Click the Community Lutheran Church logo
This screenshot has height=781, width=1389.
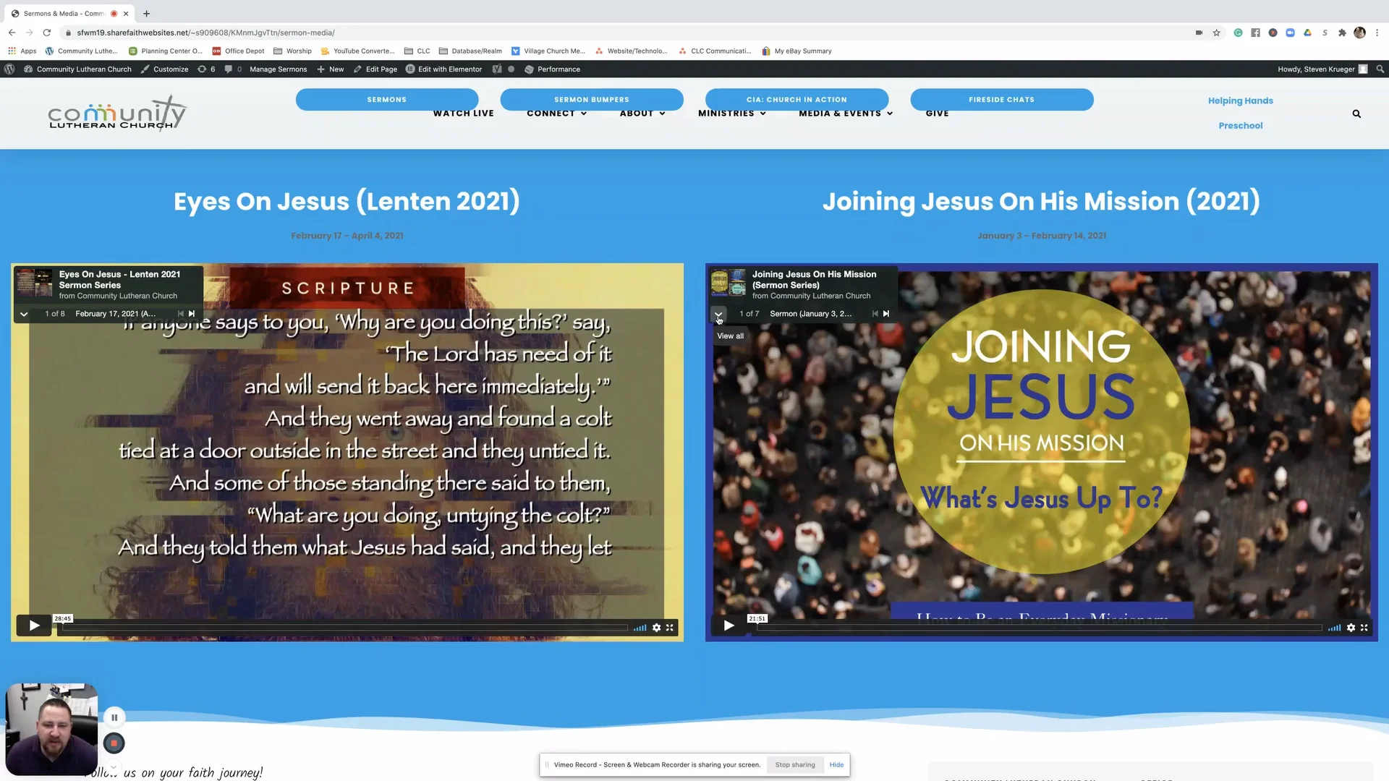117,114
